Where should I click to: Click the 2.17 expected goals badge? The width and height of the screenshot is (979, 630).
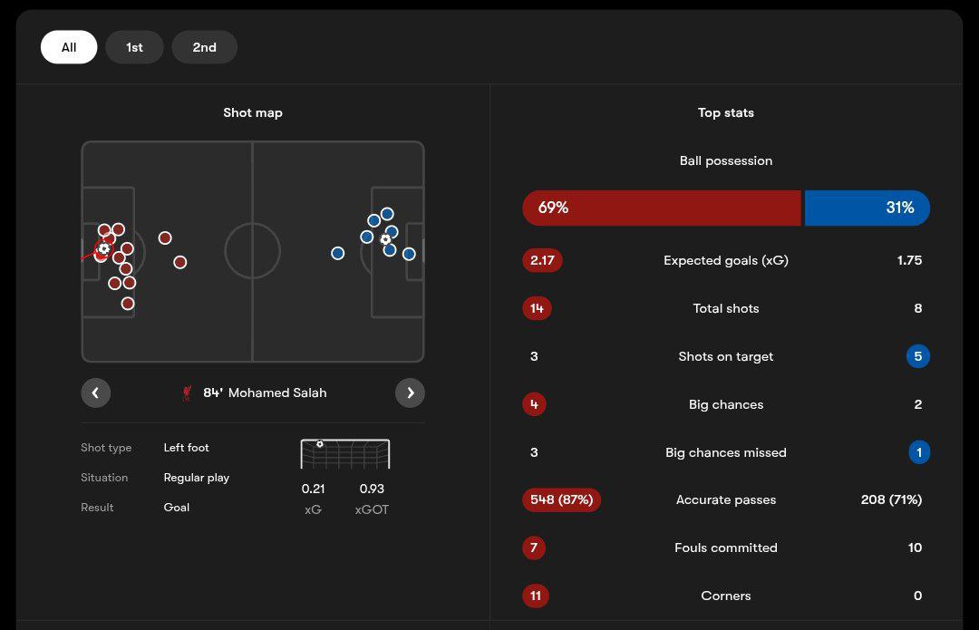tap(542, 260)
